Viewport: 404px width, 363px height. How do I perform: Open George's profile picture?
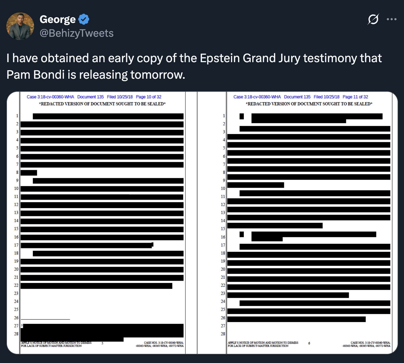tap(20, 26)
